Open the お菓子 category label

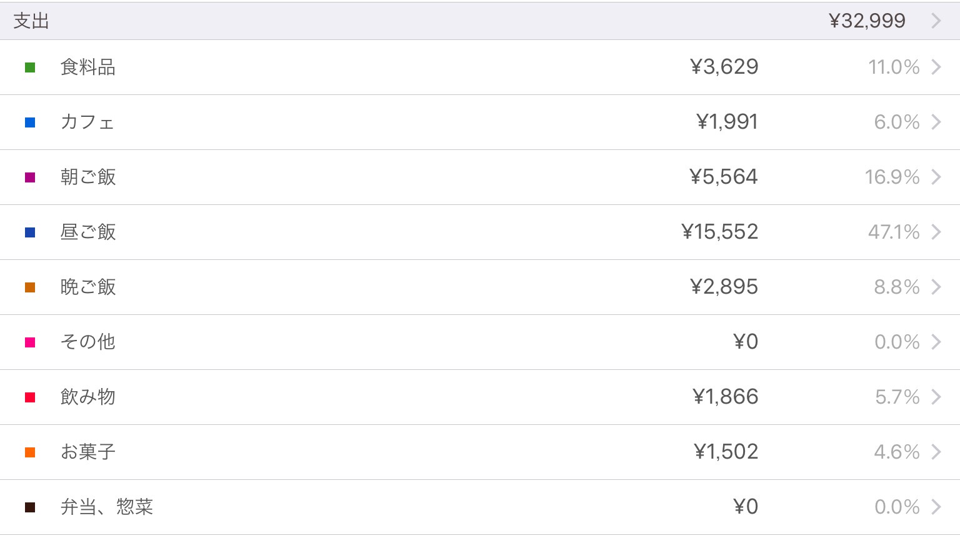click(88, 452)
